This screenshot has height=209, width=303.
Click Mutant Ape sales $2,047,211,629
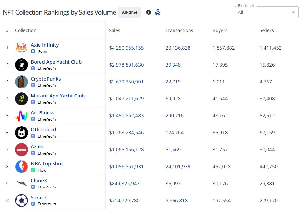coord(126,99)
